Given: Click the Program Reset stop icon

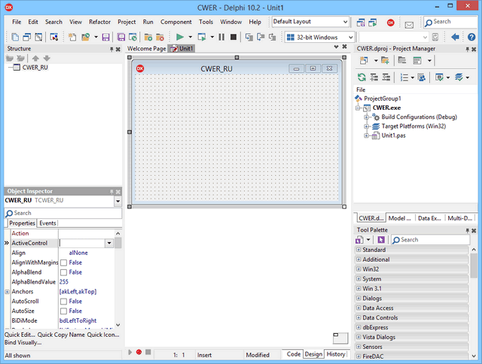Looking at the screenshot, I should [x=235, y=37].
